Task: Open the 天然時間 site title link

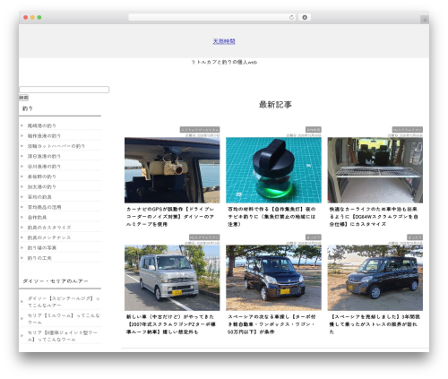Action: (x=224, y=41)
